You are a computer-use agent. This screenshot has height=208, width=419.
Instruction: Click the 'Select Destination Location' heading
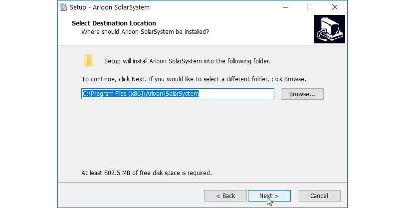(x=114, y=23)
